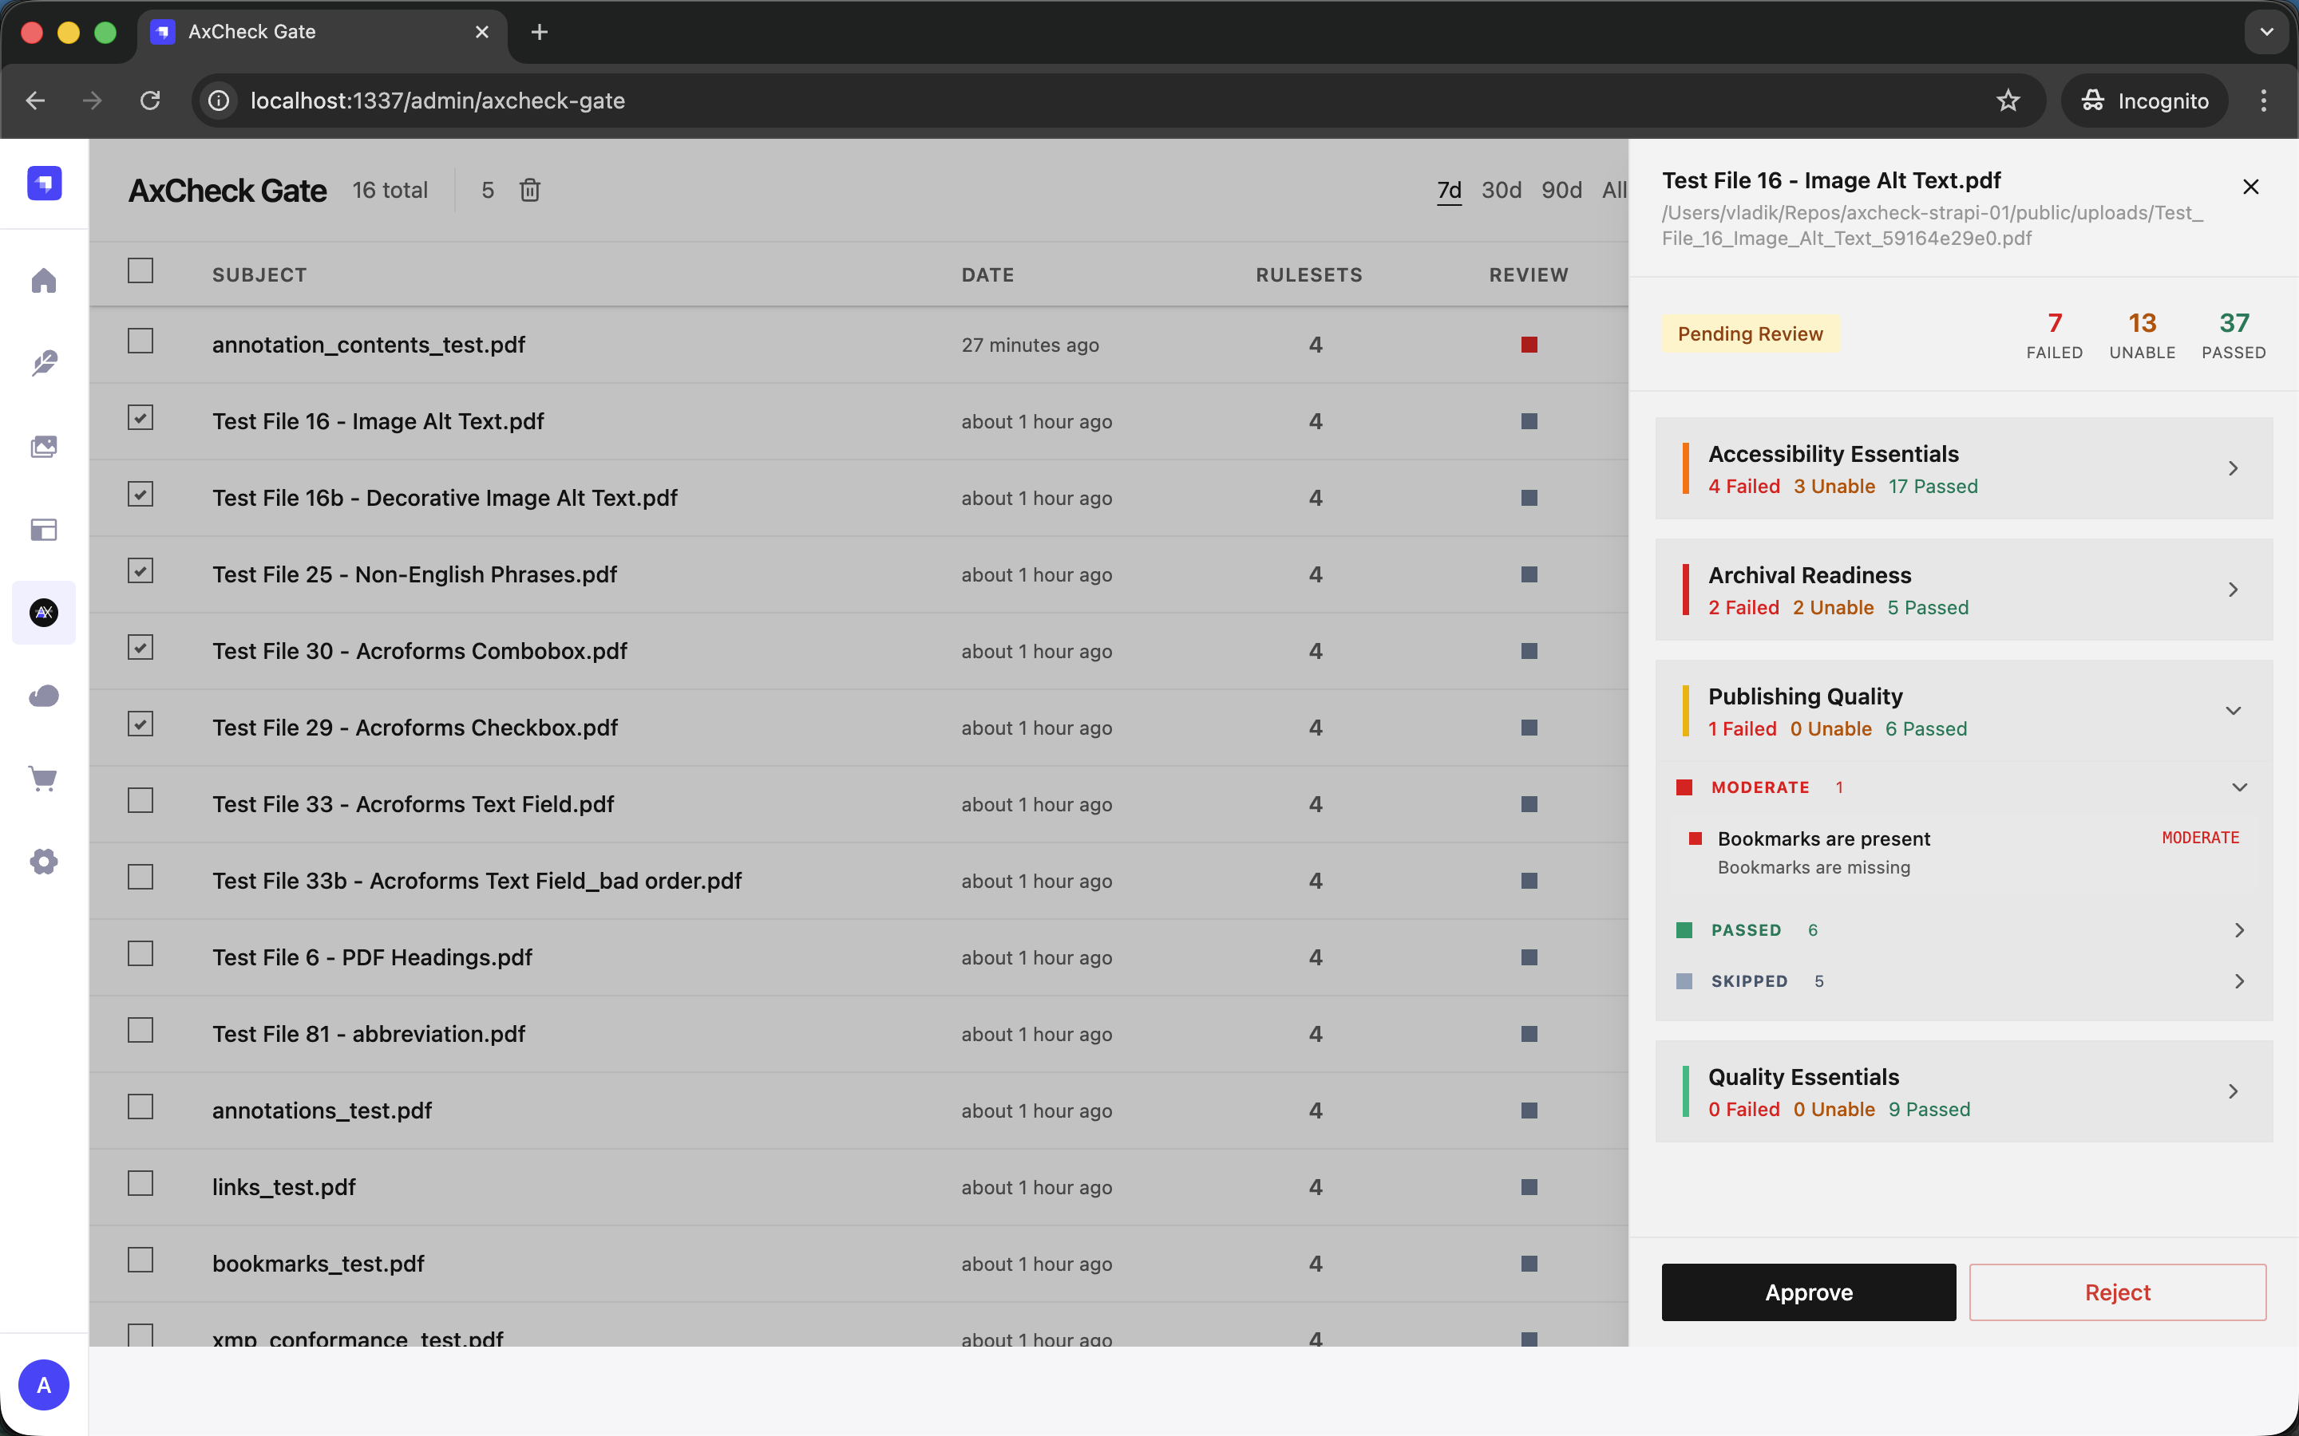The height and width of the screenshot is (1436, 2299).
Task: Open the Home dashboard from the sidebar
Action: 44,280
